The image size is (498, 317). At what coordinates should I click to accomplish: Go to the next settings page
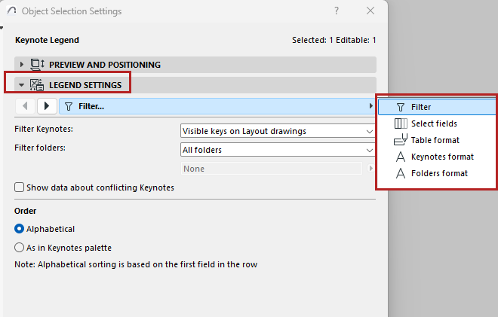[46, 107]
